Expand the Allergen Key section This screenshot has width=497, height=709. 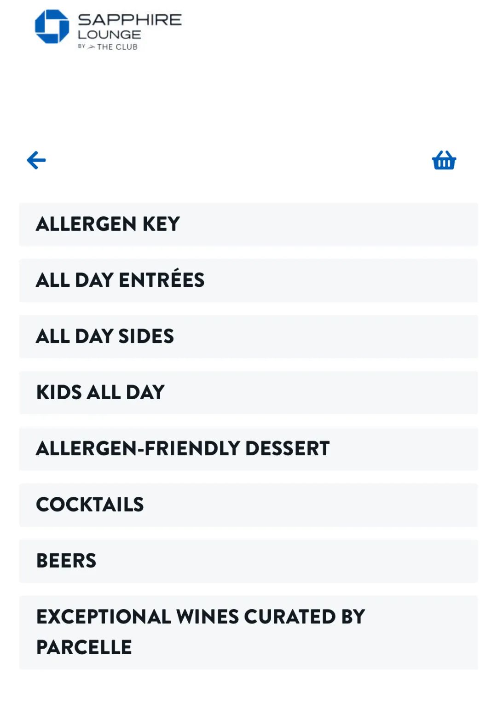(248, 224)
